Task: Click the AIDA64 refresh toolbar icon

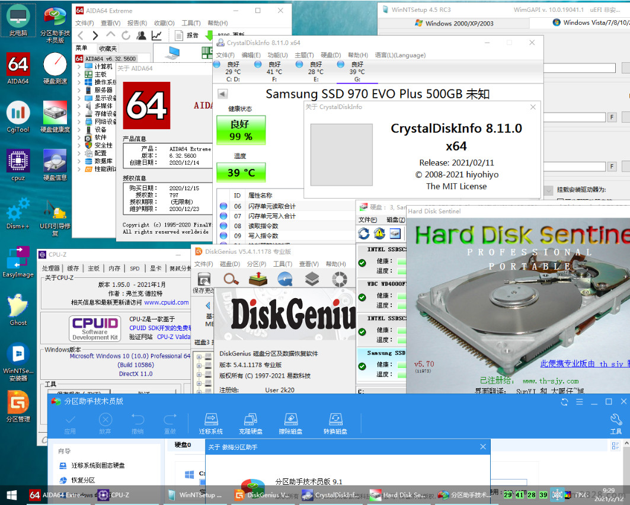Action: [126, 36]
